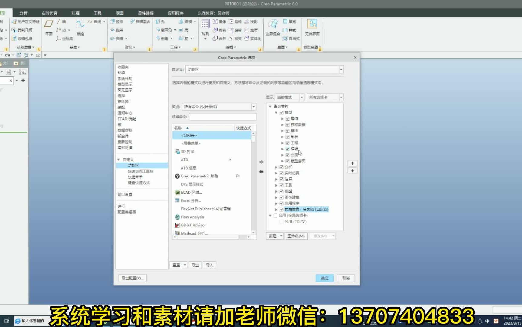The image size is (522, 327).
Task: Collapse the 设计零件 tree root
Action: pos(270,106)
